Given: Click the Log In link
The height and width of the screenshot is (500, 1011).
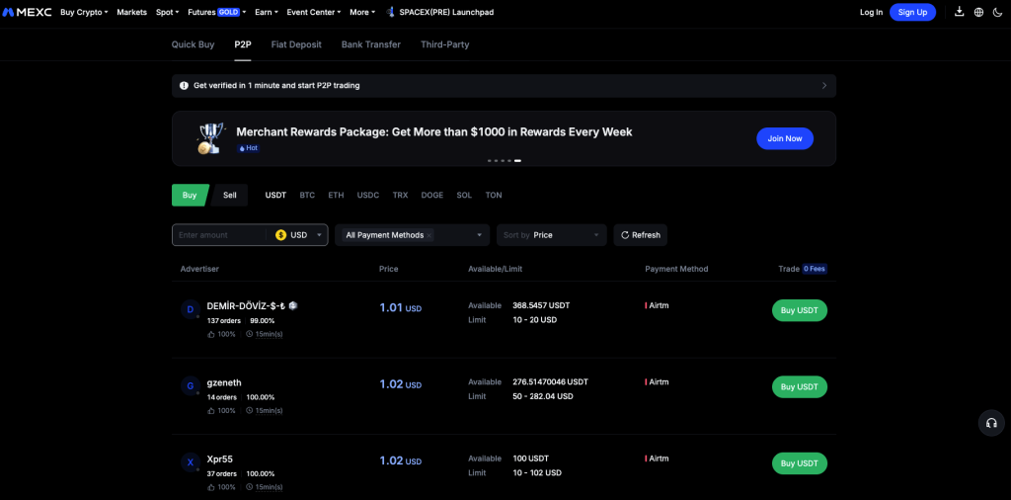Looking at the screenshot, I should coord(871,12).
